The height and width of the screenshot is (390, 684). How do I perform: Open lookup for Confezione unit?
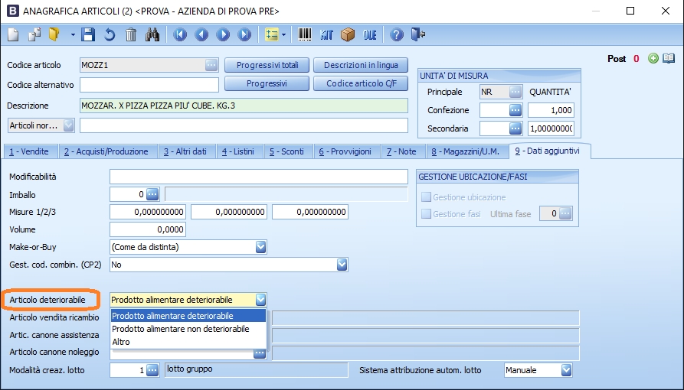[515, 110]
